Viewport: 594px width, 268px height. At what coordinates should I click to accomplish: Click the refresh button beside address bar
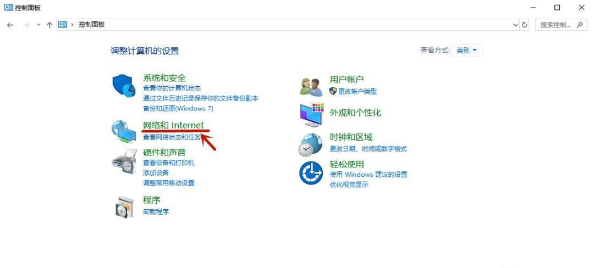[x=525, y=25]
